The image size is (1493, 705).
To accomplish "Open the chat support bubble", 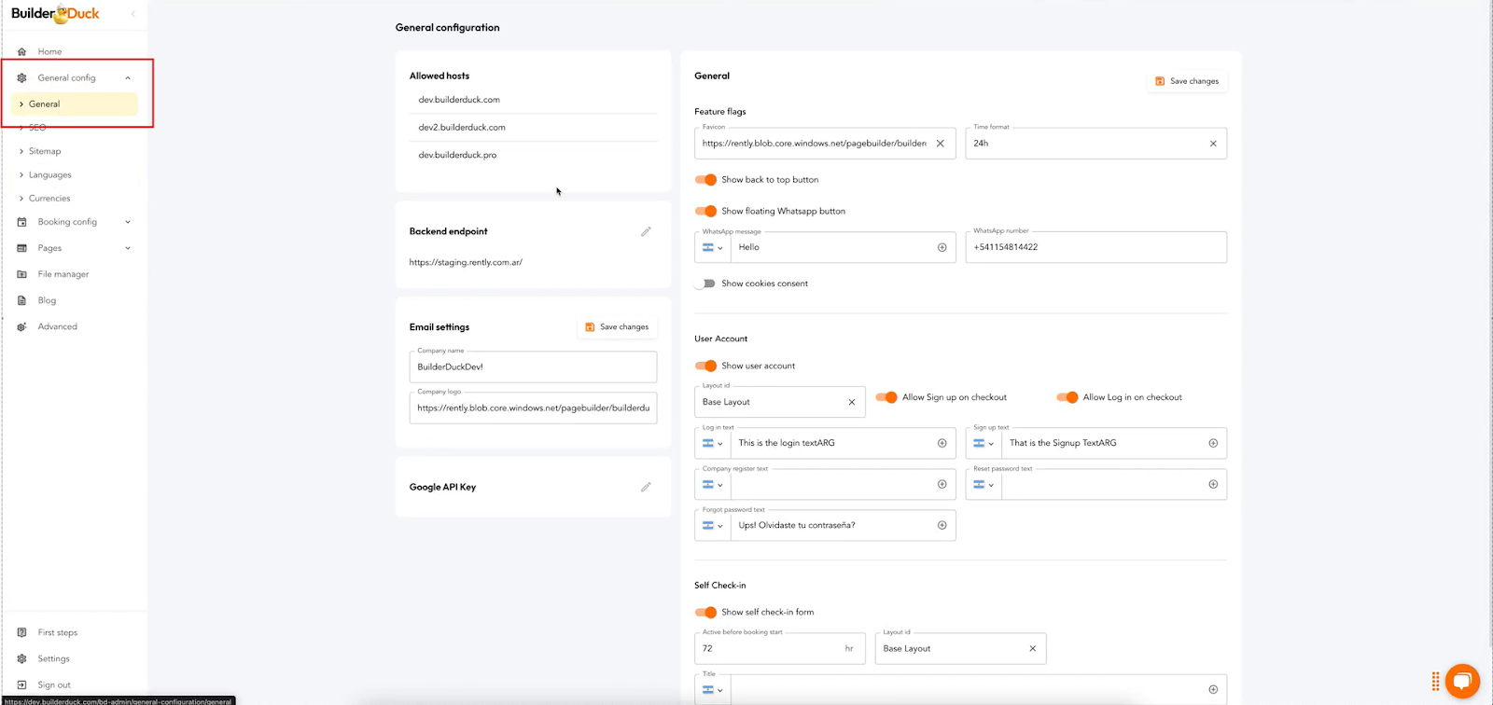I will [1462, 681].
